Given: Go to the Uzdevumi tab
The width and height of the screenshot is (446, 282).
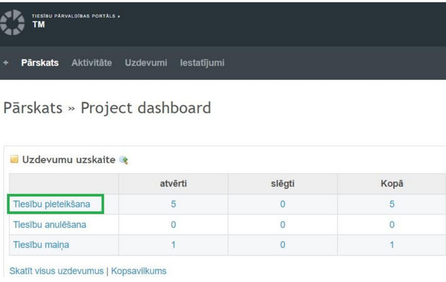Looking at the screenshot, I should [x=146, y=63].
